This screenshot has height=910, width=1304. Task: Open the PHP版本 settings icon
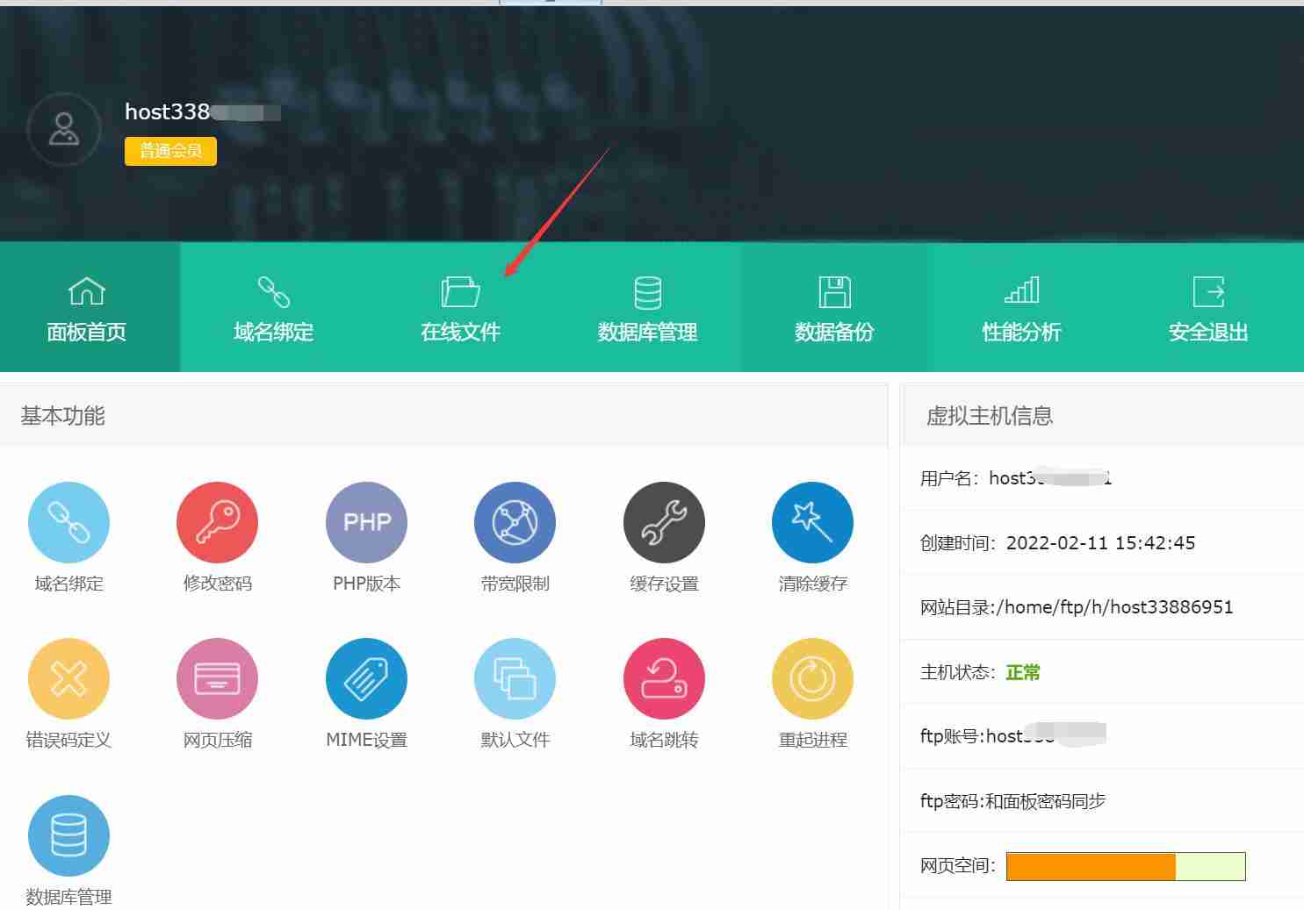click(x=366, y=522)
